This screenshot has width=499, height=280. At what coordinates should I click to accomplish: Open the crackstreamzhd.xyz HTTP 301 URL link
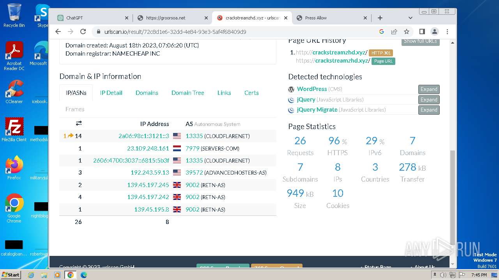pyautogui.click(x=331, y=52)
